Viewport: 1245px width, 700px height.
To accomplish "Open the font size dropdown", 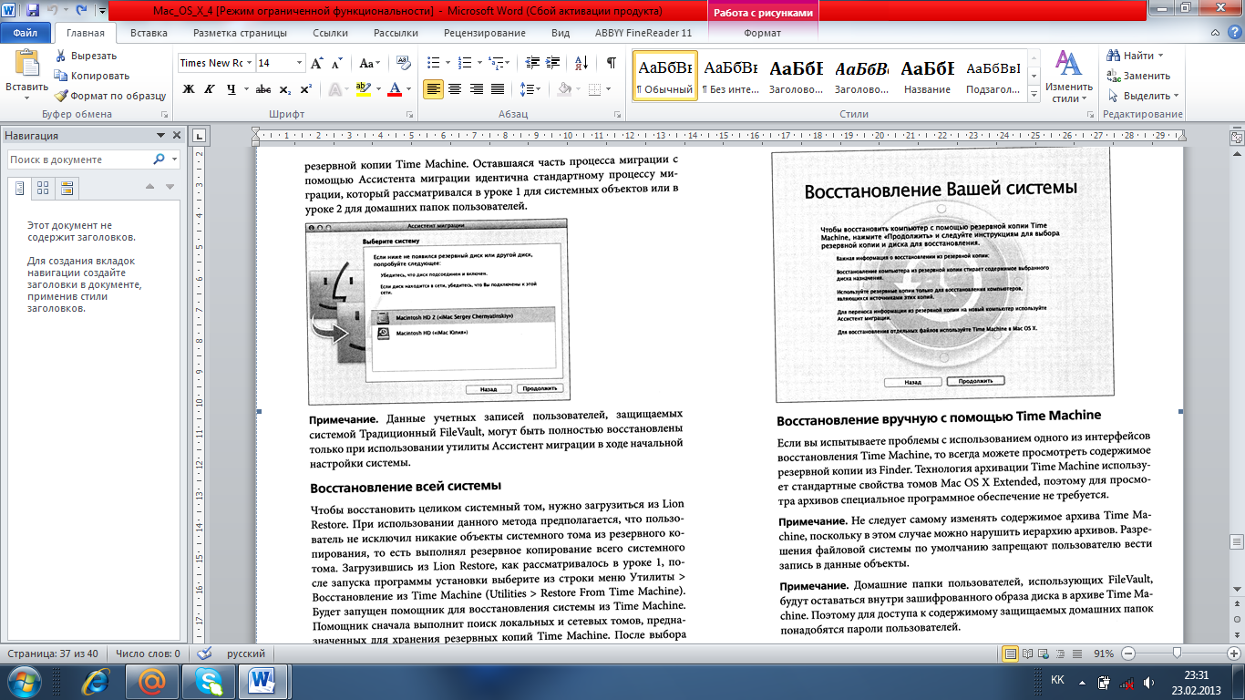I will [299, 63].
